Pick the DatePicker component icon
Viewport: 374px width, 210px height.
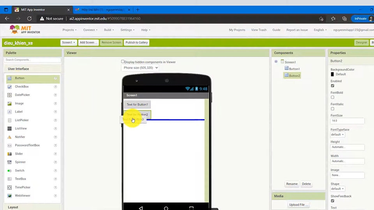pyautogui.click(x=9, y=95)
